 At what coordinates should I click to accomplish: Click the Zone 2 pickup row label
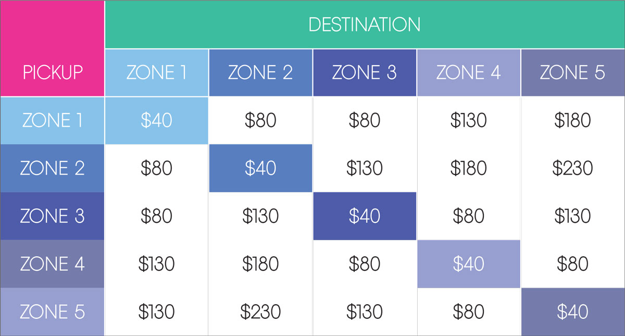tap(52, 168)
